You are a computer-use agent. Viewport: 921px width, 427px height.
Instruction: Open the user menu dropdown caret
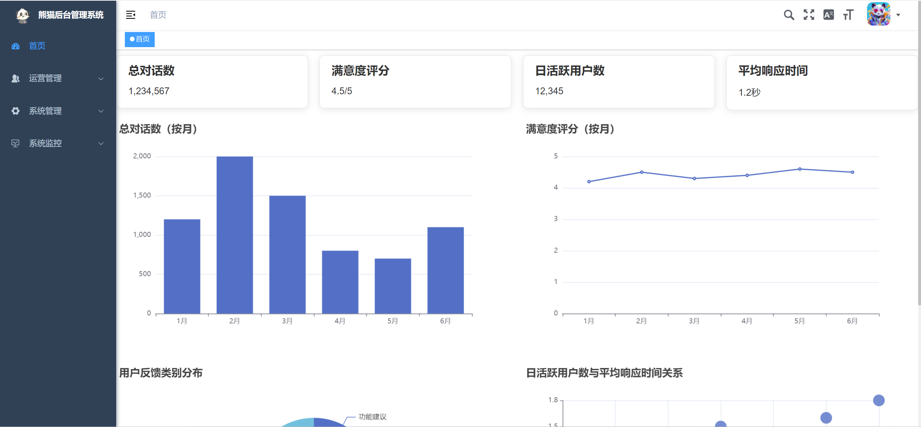click(x=898, y=15)
